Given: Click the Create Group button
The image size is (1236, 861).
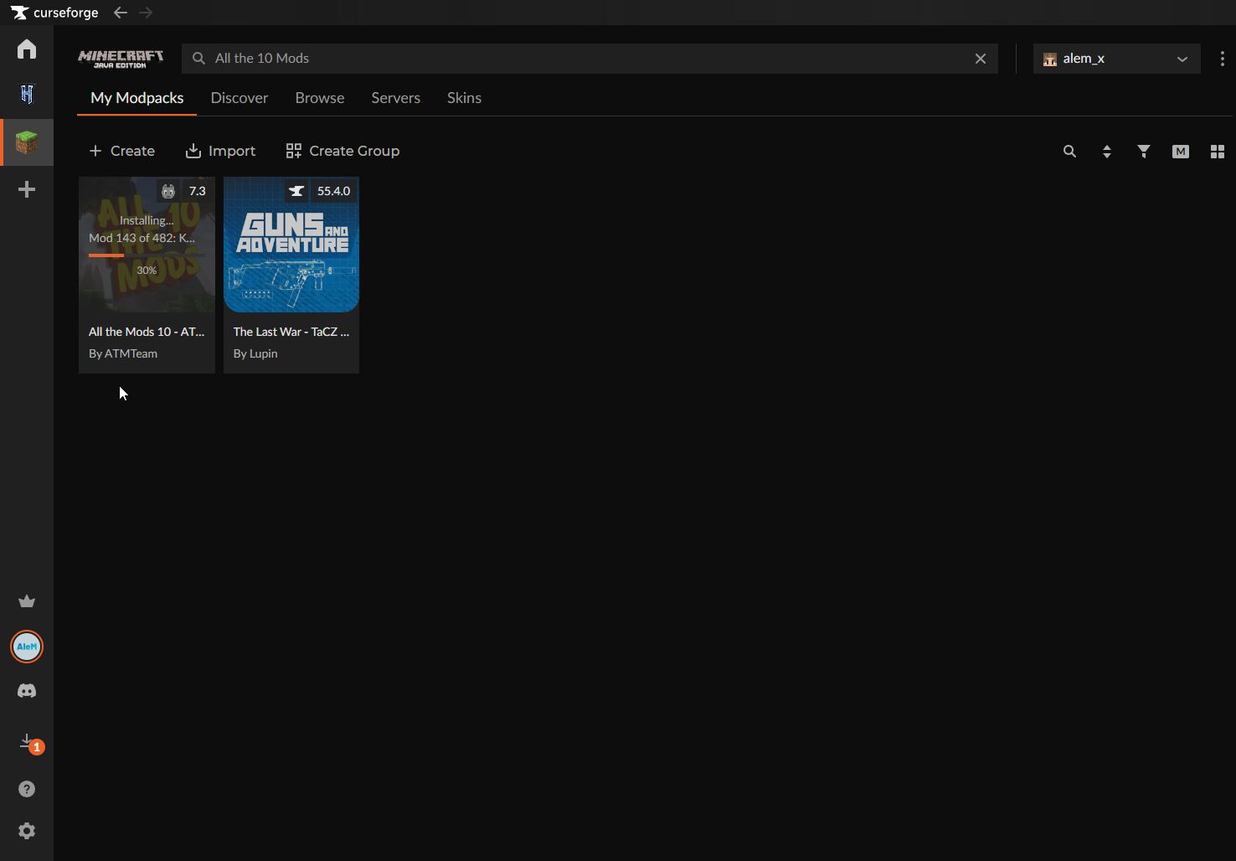Looking at the screenshot, I should tap(342, 151).
